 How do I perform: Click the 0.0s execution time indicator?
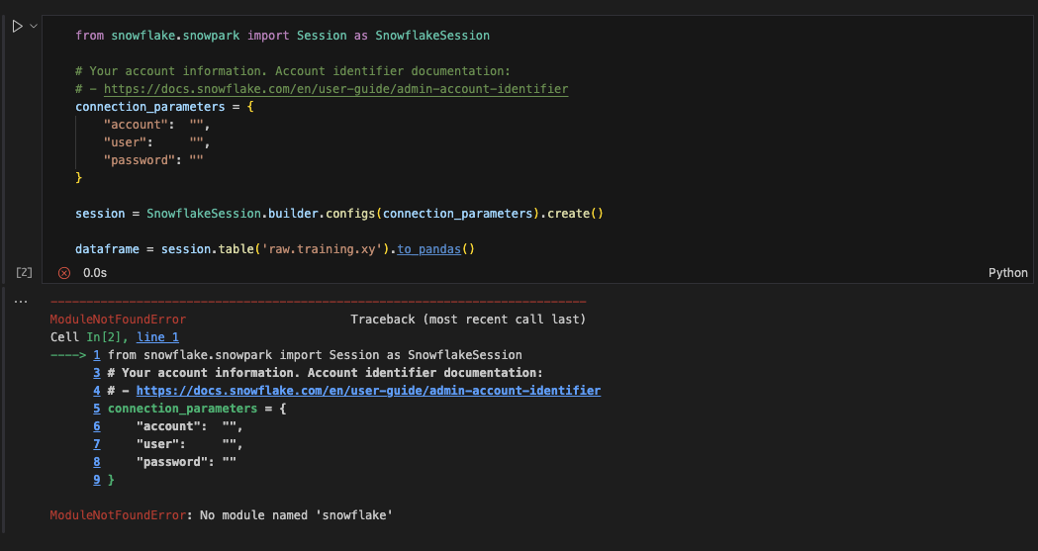click(95, 273)
